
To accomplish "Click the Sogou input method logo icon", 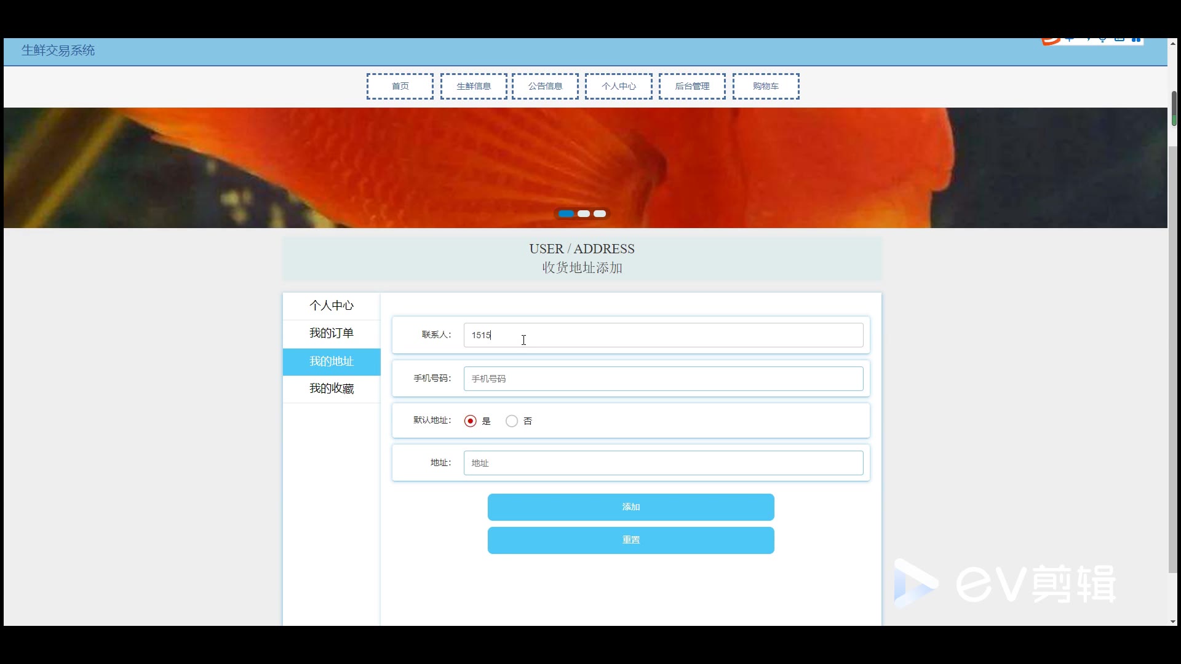I will point(1051,41).
